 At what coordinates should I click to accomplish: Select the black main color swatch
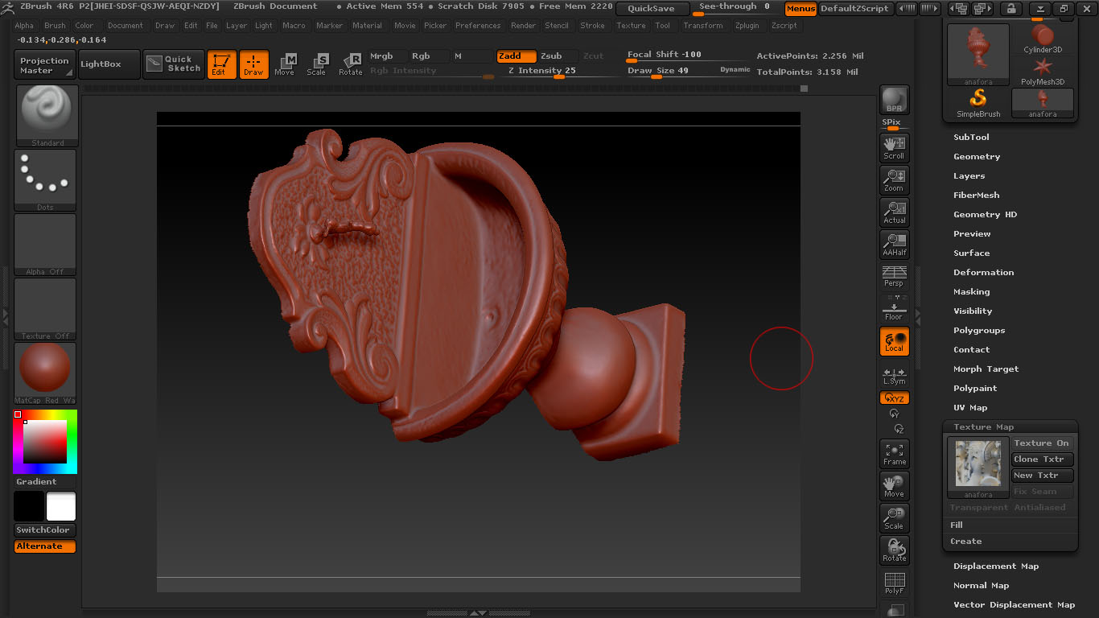click(29, 506)
